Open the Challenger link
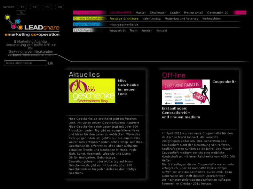This screenshot has height=189, width=253. [x=158, y=13]
